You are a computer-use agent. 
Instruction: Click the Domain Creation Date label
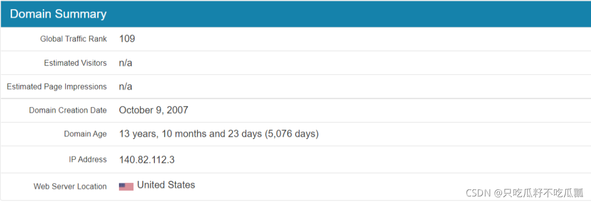[x=68, y=110]
